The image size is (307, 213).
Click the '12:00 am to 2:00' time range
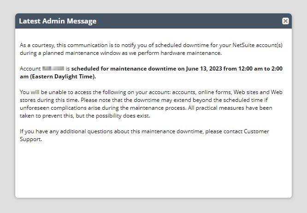coord(260,69)
